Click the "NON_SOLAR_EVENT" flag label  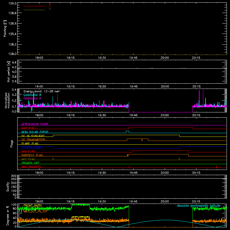(35, 132)
